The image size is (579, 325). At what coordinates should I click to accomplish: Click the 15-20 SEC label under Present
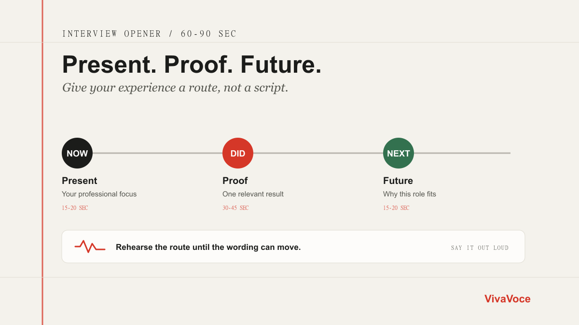[75, 208]
